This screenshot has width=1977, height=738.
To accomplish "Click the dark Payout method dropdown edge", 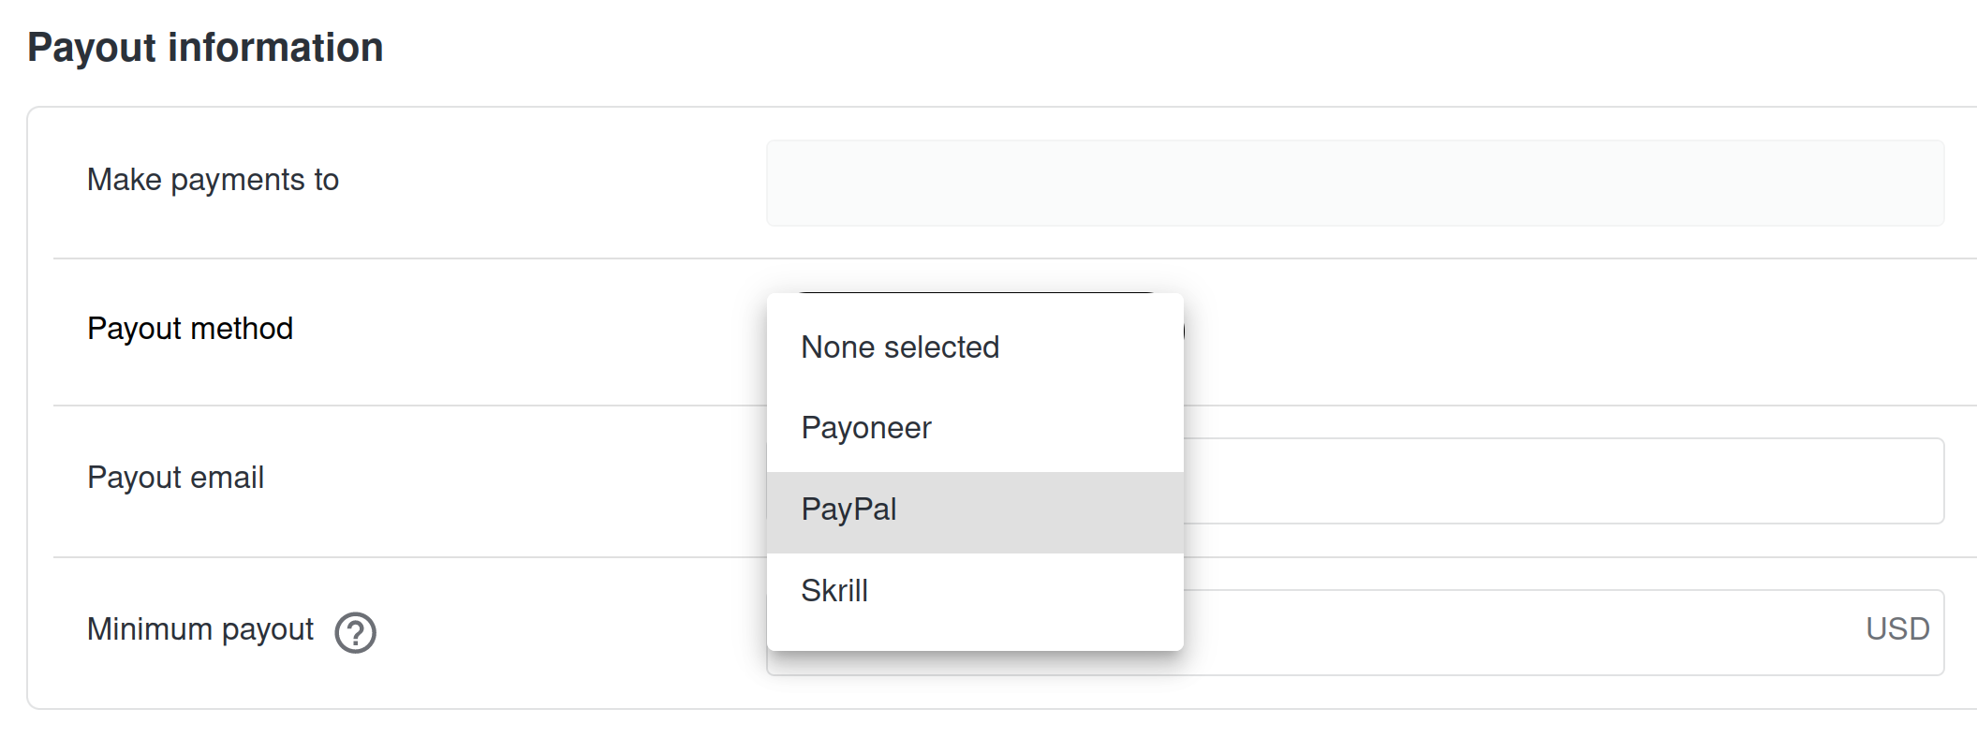I will tap(1184, 331).
